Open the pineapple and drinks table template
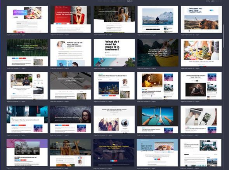The height and width of the screenshot is (170, 229). pyautogui.click(x=201, y=52)
